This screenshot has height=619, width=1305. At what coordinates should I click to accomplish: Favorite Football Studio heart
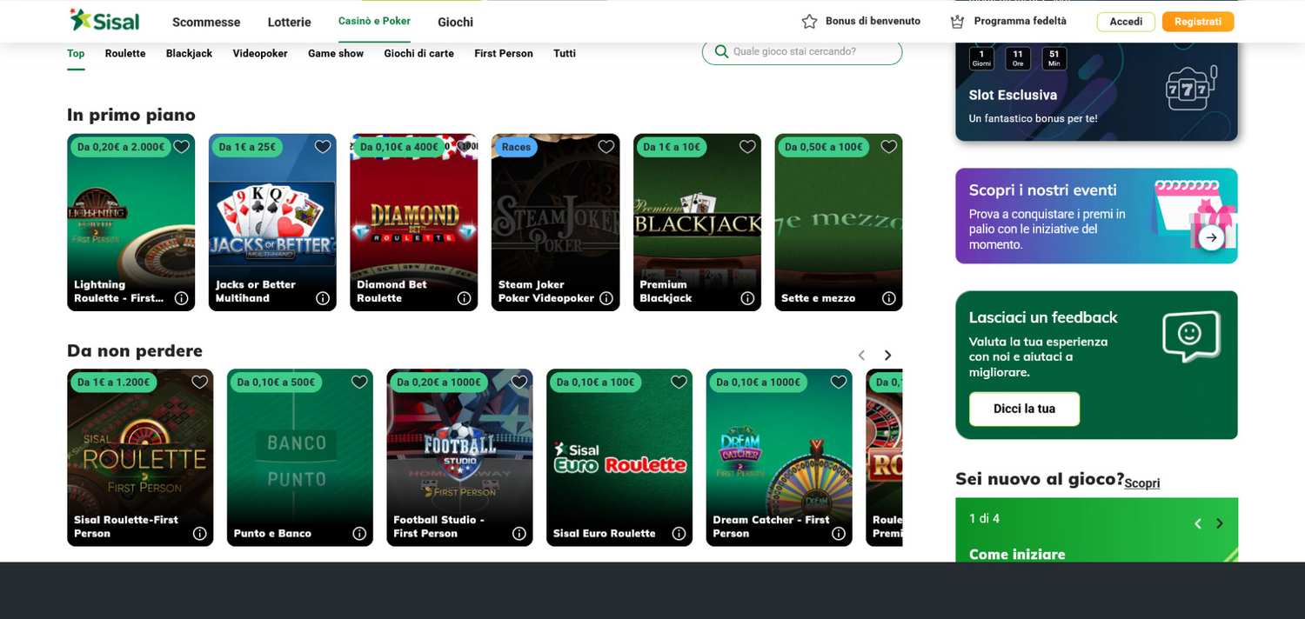pyautogui.click(x=519, y=383)
